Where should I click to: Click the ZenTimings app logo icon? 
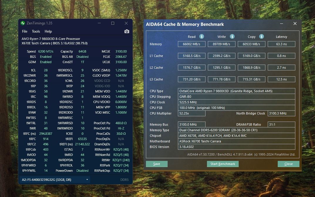point(23,23)
